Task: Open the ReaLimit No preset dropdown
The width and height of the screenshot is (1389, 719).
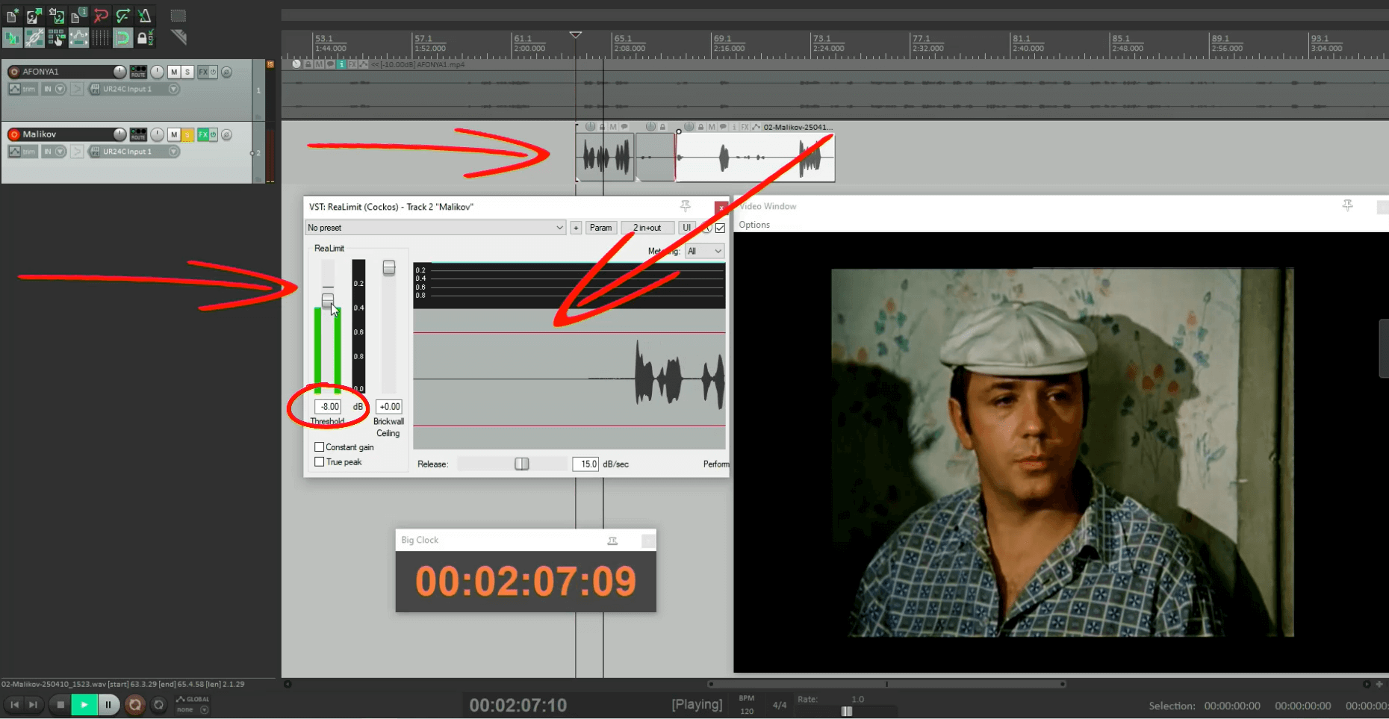Action: 435,228
